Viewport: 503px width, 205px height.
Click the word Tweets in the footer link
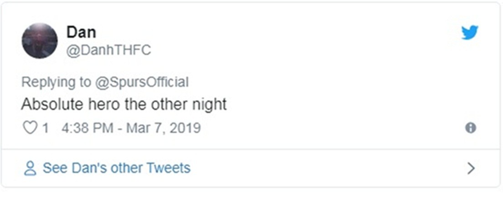(x=168, y=168)
